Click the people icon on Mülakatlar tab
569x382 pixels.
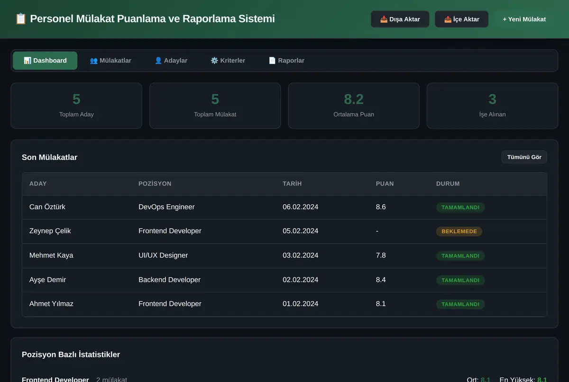[94, 61]
